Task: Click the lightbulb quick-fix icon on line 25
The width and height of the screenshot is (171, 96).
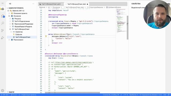Action: [x=46, y=36]
